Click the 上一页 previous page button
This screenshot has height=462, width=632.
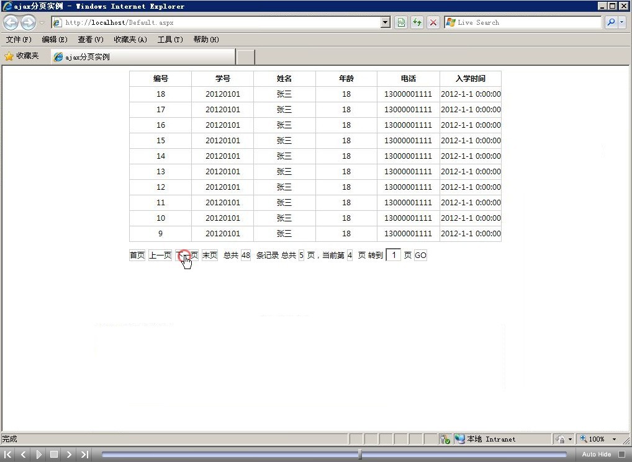(160, 255)
